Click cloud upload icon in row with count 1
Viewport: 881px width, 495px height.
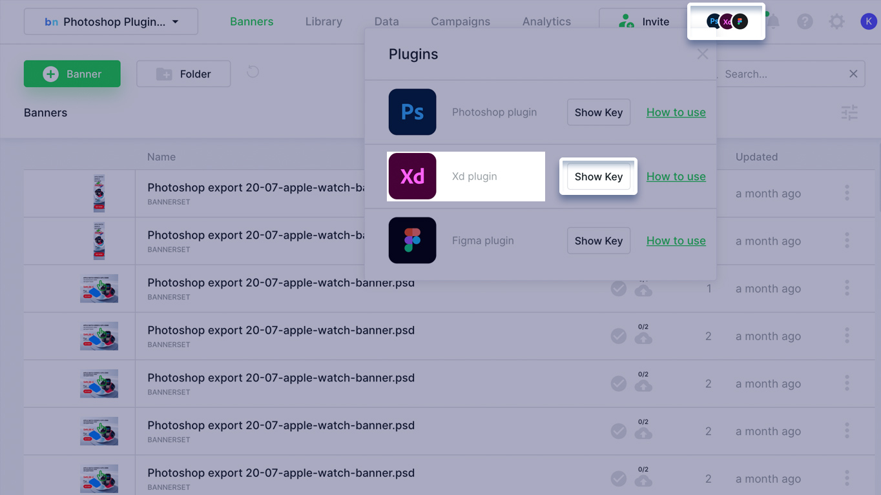coord(643,290)
